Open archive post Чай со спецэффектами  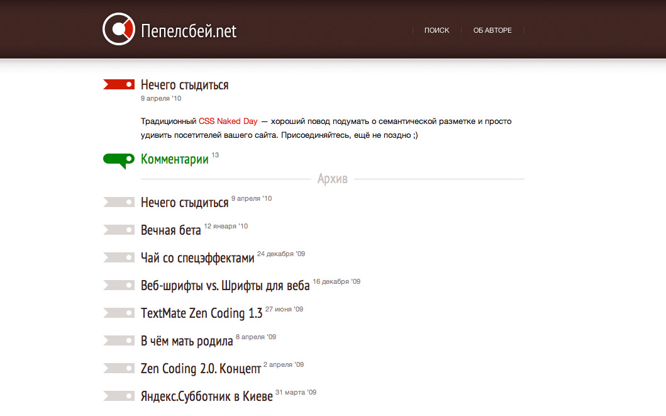click(197, 258)
